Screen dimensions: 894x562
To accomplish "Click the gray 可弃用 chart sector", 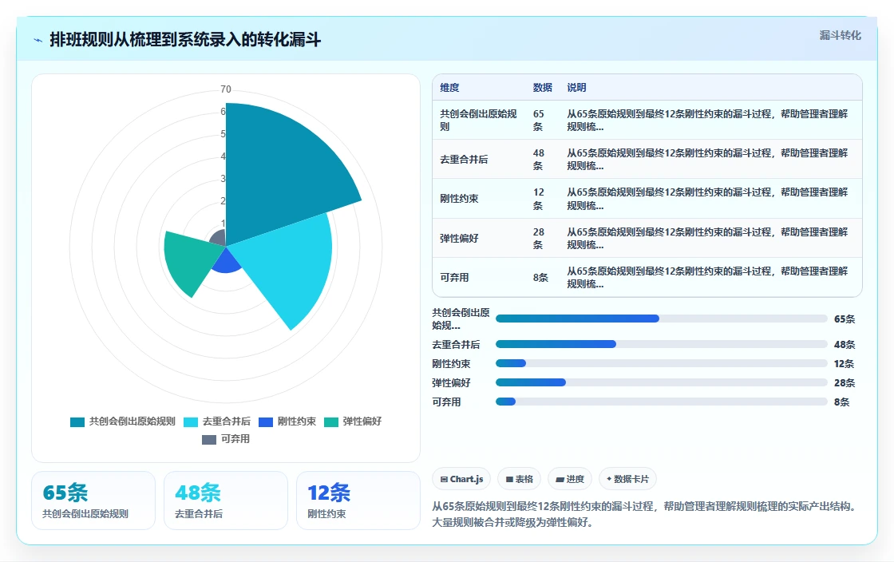I will (x=220, y=238).
